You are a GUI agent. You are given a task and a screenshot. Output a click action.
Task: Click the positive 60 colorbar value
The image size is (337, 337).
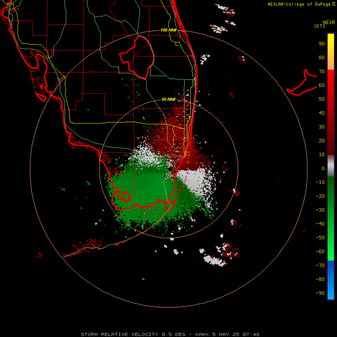322,85
